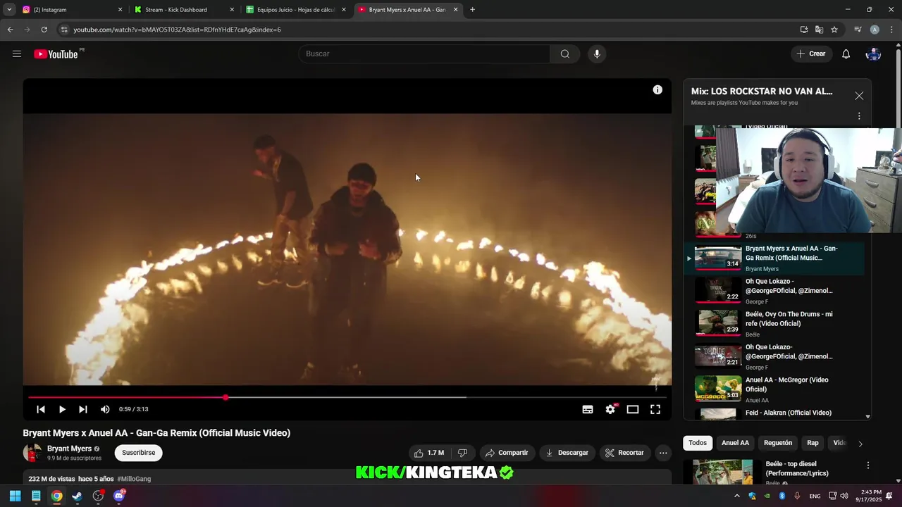Open more actions menu below video

coord(663,453)
